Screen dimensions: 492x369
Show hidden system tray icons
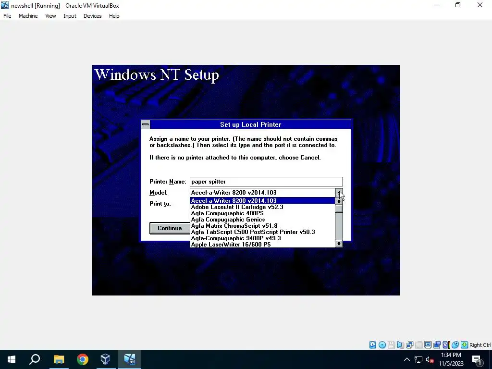(x=406, y=359)
